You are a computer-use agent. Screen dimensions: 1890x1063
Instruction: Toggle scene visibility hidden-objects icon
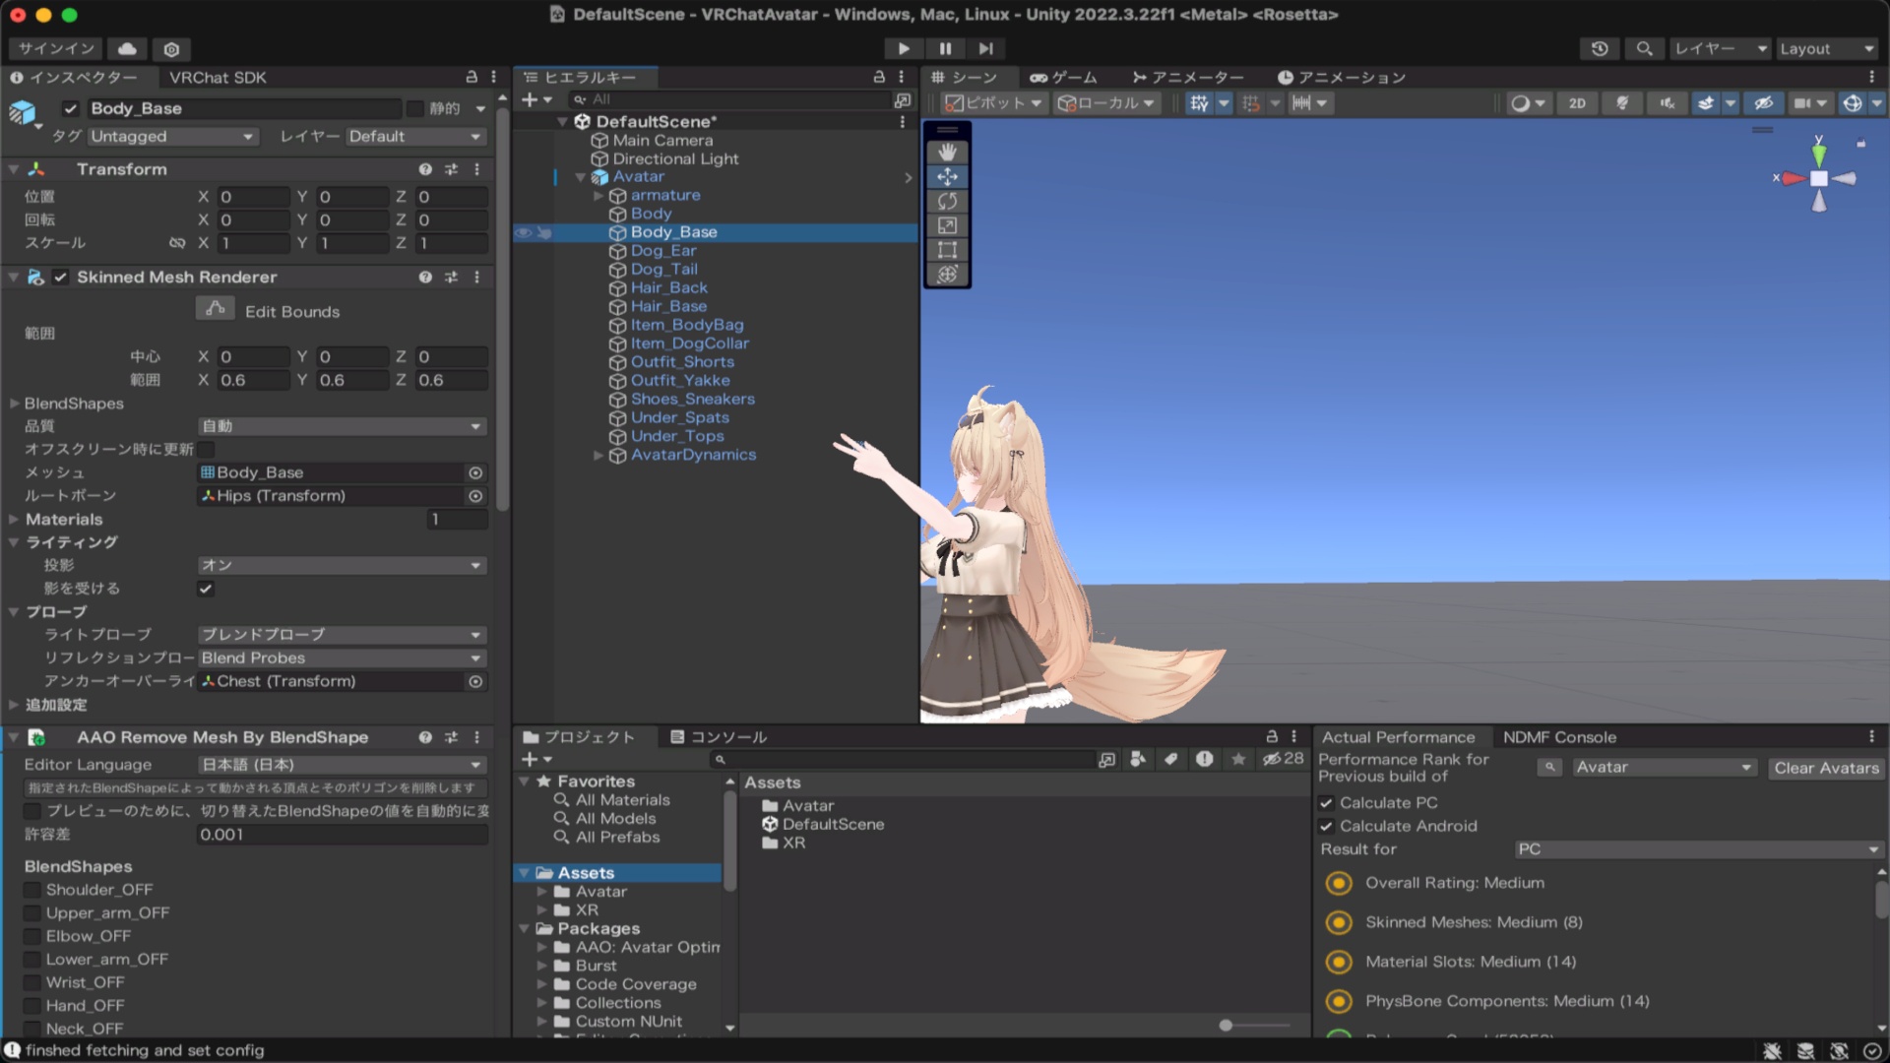tap(1764, 103)
